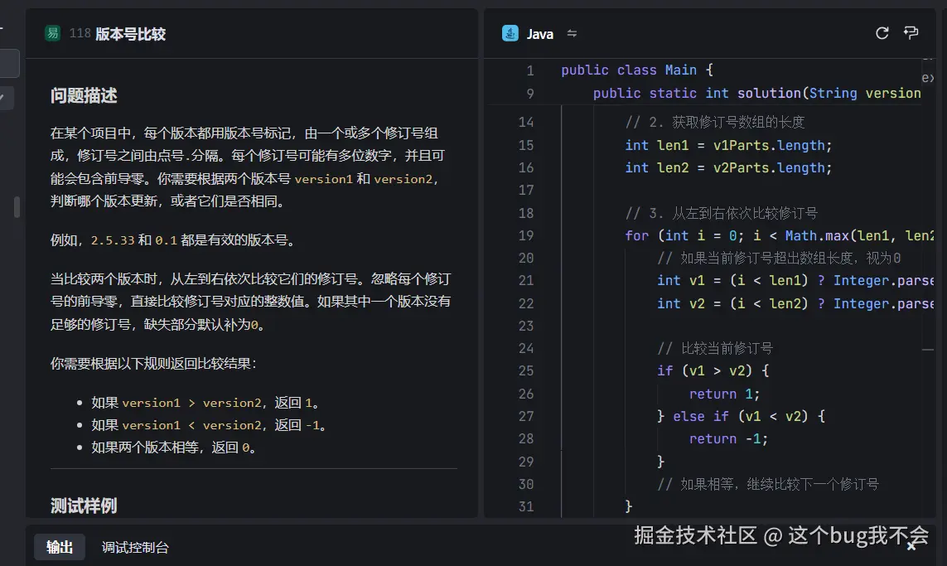Viewport: 947px width, 566px height.
Task: Place cursor on the return 1; statement
Action: (x=724, y=394)
